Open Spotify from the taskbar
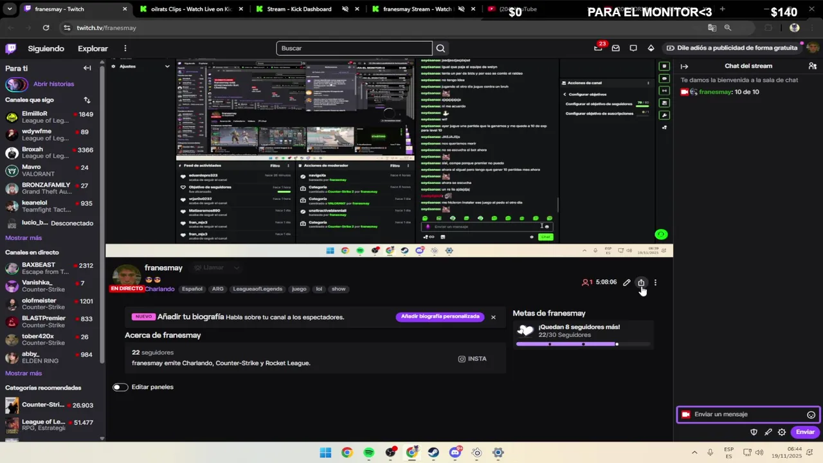 tap(368, 453)
